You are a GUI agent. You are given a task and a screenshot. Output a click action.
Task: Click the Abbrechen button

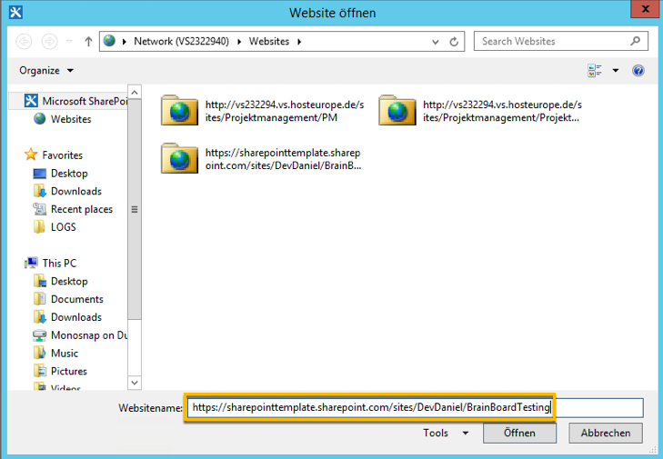pos(606,433)
